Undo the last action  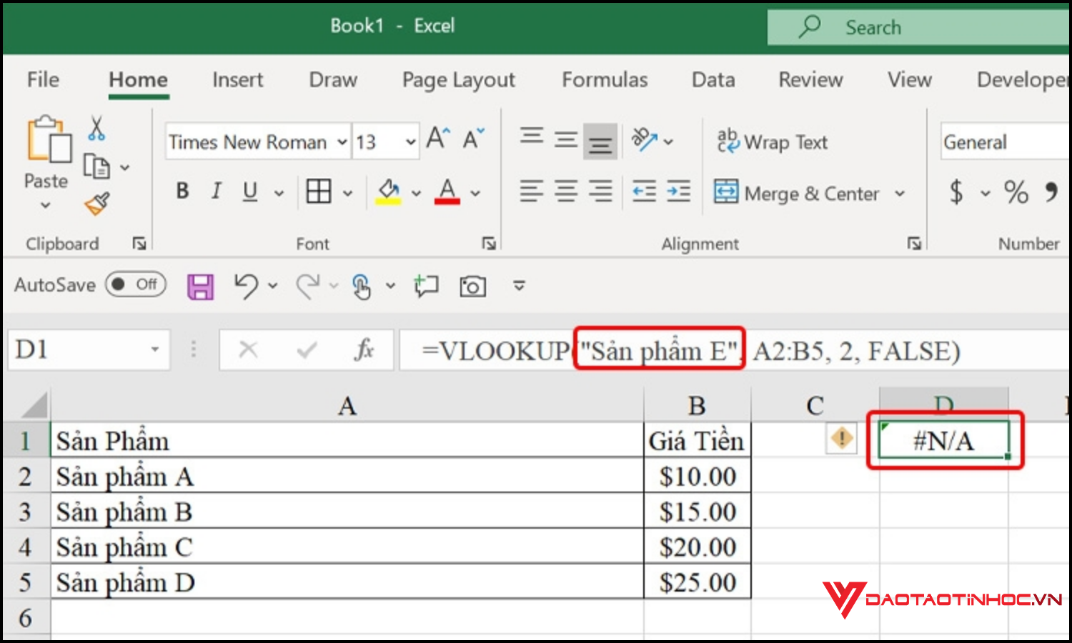pyautogui.click(x=246, y=286)
